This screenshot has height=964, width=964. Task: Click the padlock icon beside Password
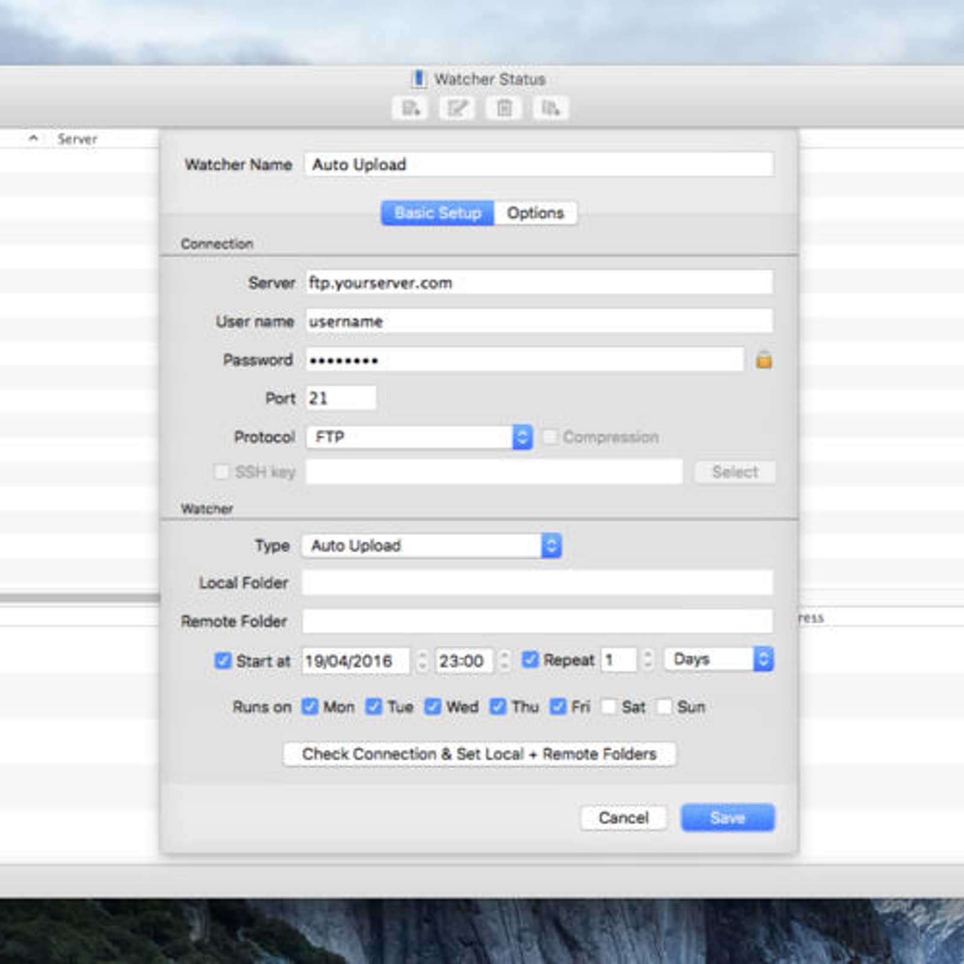764,360
